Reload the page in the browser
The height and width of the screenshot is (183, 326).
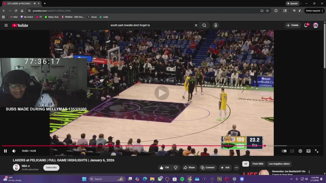tap(16, 11)
